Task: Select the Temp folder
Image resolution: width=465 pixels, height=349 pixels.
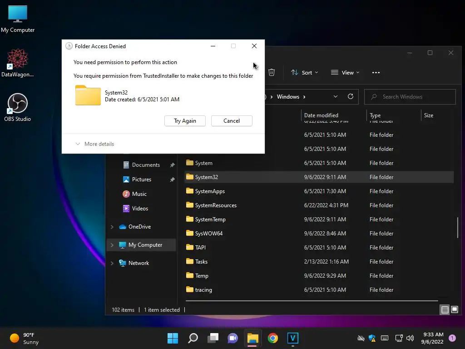Action: click(x=319, y=276)
